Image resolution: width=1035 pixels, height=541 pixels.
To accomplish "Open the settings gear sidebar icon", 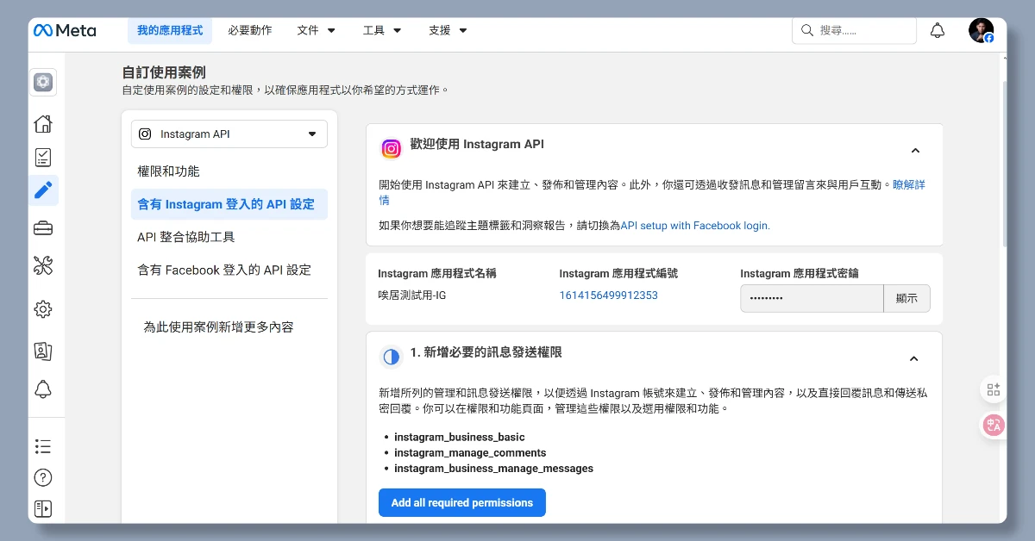I will pos(43,309).
